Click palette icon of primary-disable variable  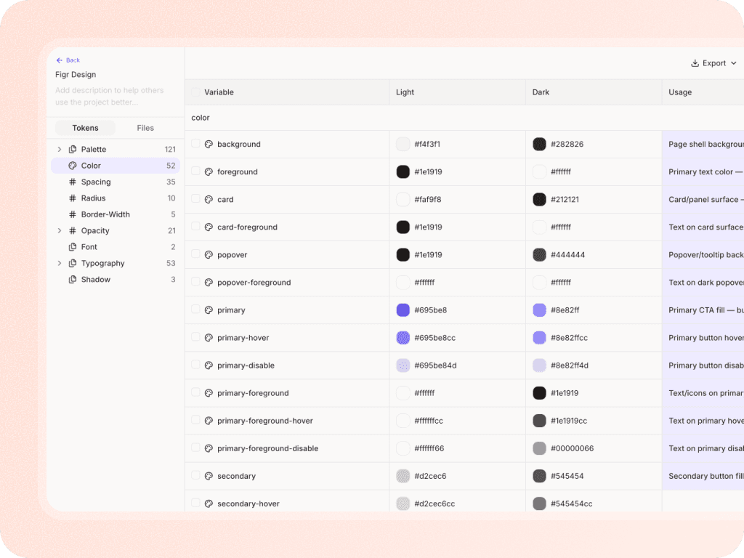coord(209,365)
